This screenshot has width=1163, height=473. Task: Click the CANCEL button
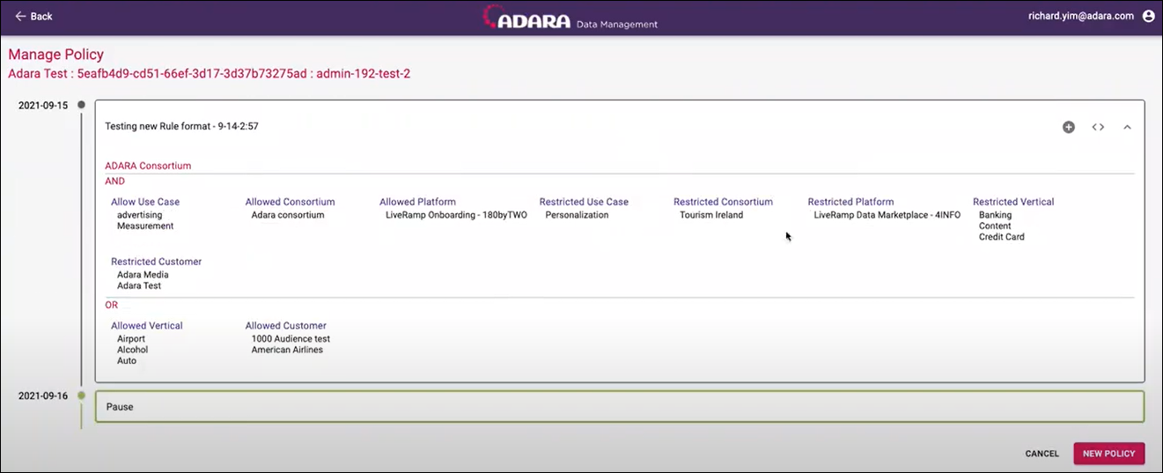click(x=1042, y=454)
